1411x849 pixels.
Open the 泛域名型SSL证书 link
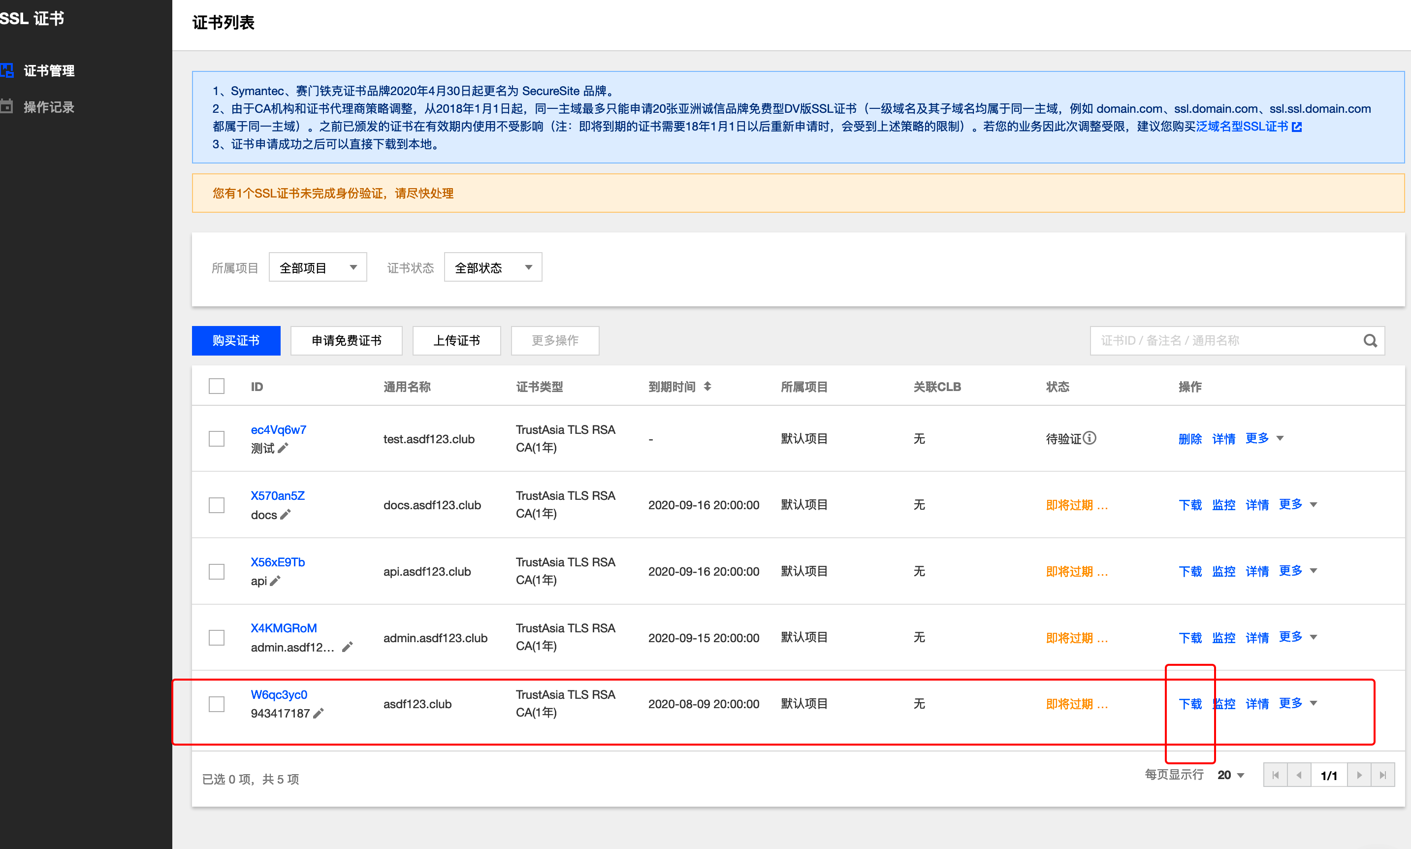click(x=1242, y=127)
